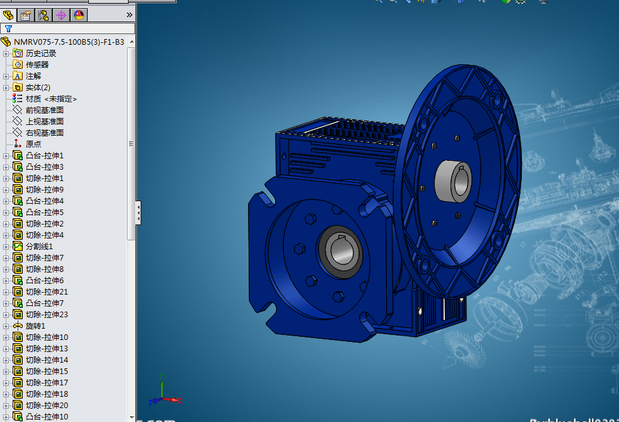
Task: Click the 切除-拉伸17 feature icon
Action: tap(18, 382)
